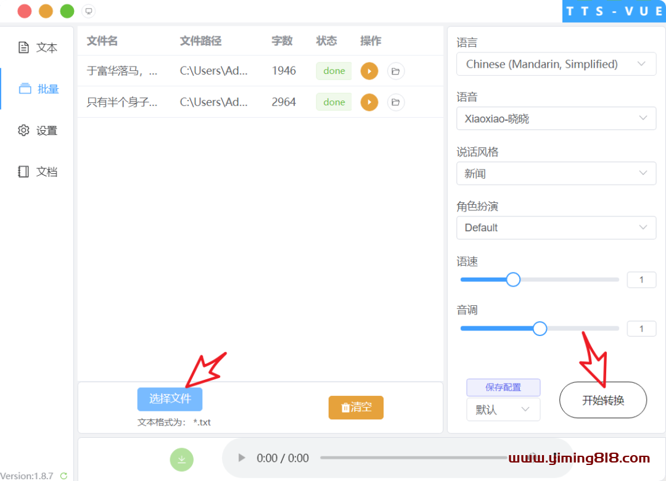Play the audio for 于富华落马 file
The width and height of the screenshot is (666, 481).
[369, 70]
